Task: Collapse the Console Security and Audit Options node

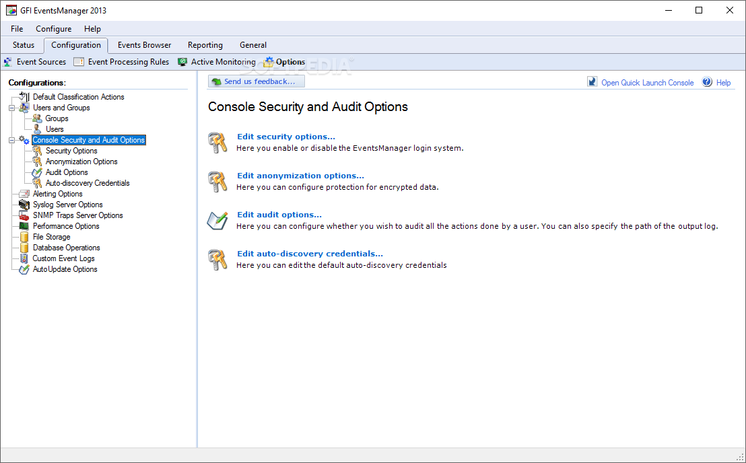Action: [12, 140]
